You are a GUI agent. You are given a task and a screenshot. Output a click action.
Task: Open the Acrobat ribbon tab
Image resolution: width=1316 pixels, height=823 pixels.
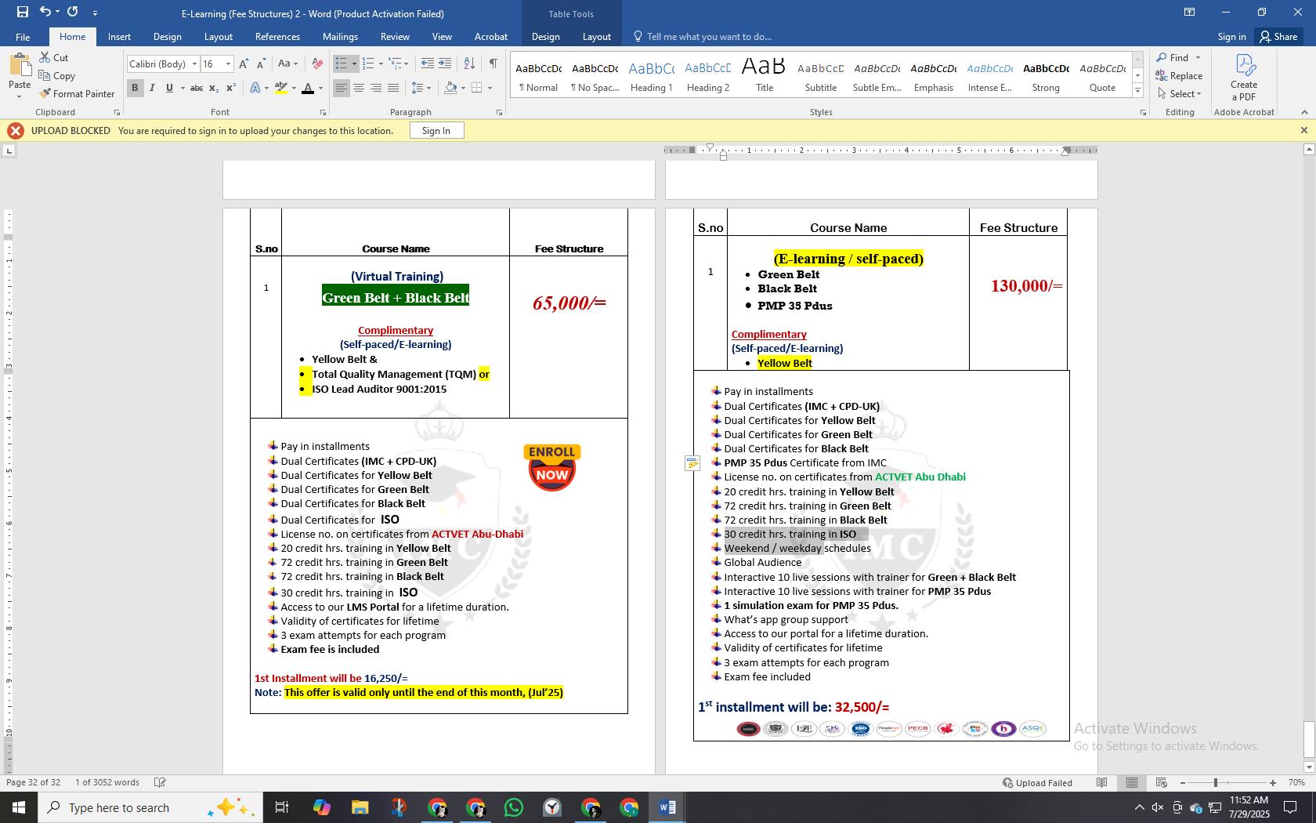tap(491, 36)
